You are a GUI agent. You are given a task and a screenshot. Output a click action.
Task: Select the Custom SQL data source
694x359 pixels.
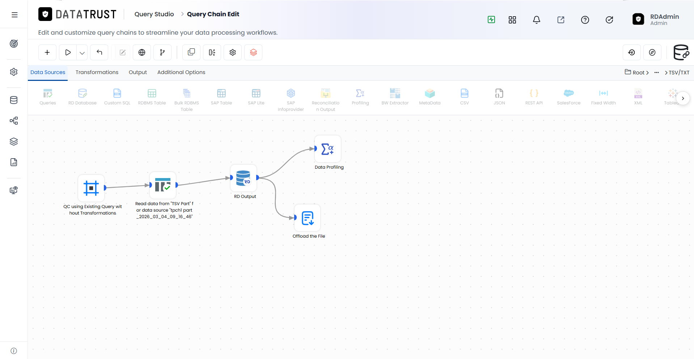coord(117,97)
